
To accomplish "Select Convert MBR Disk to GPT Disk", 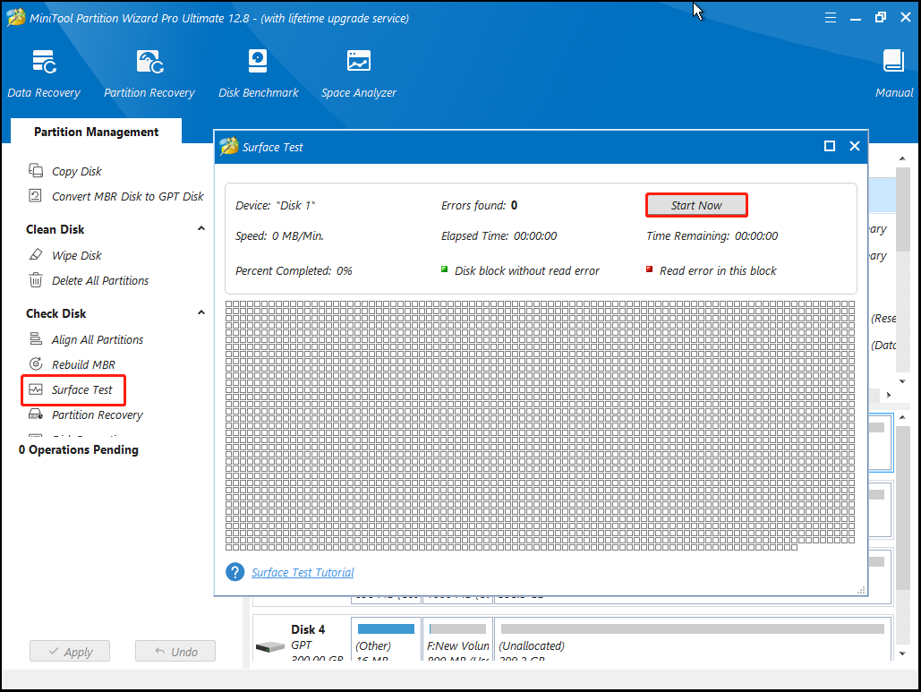I will tap(127, 196).
